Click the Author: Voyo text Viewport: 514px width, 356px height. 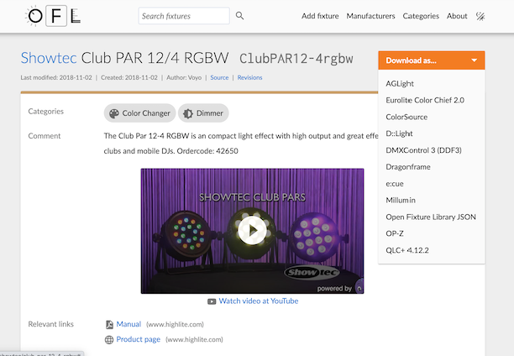184,78
